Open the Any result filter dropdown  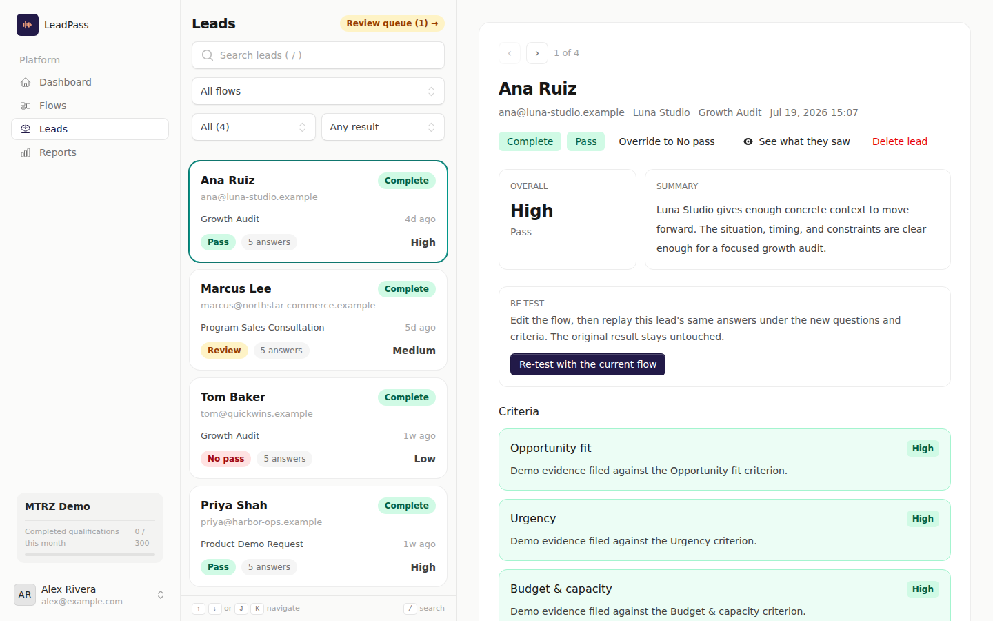pos(383,127)
